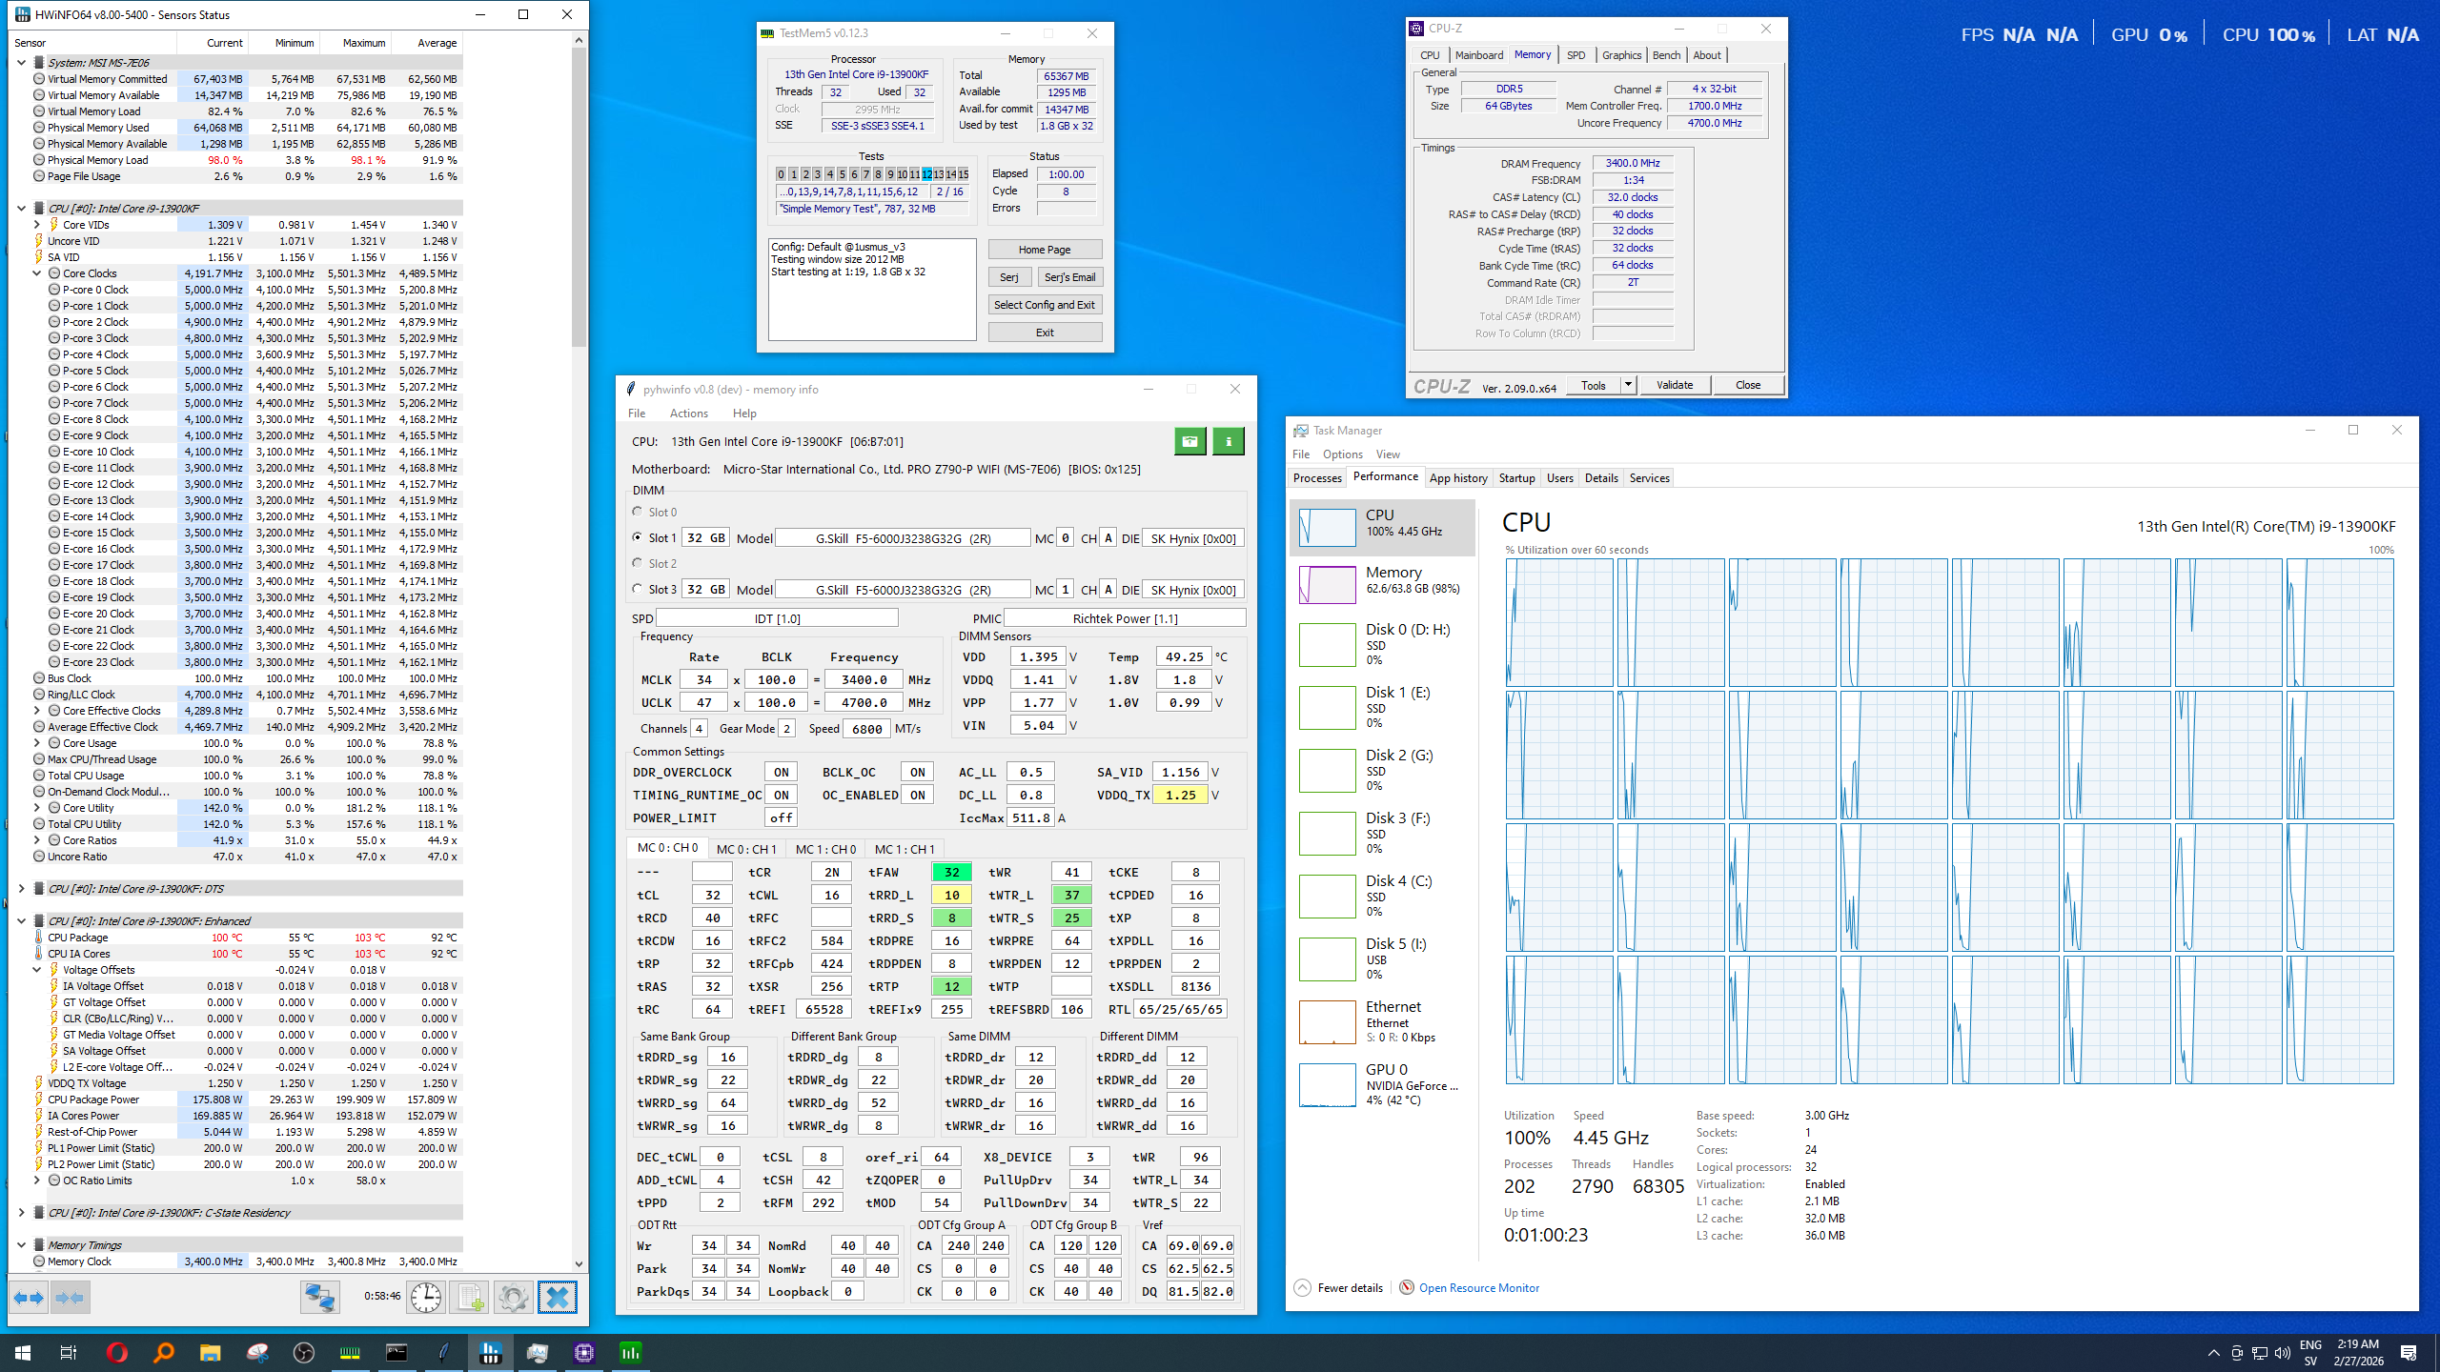Click the green info icon in pyhwinfo
Viewport: 2440px width, 1372px height.
[x=1229, y=441]
